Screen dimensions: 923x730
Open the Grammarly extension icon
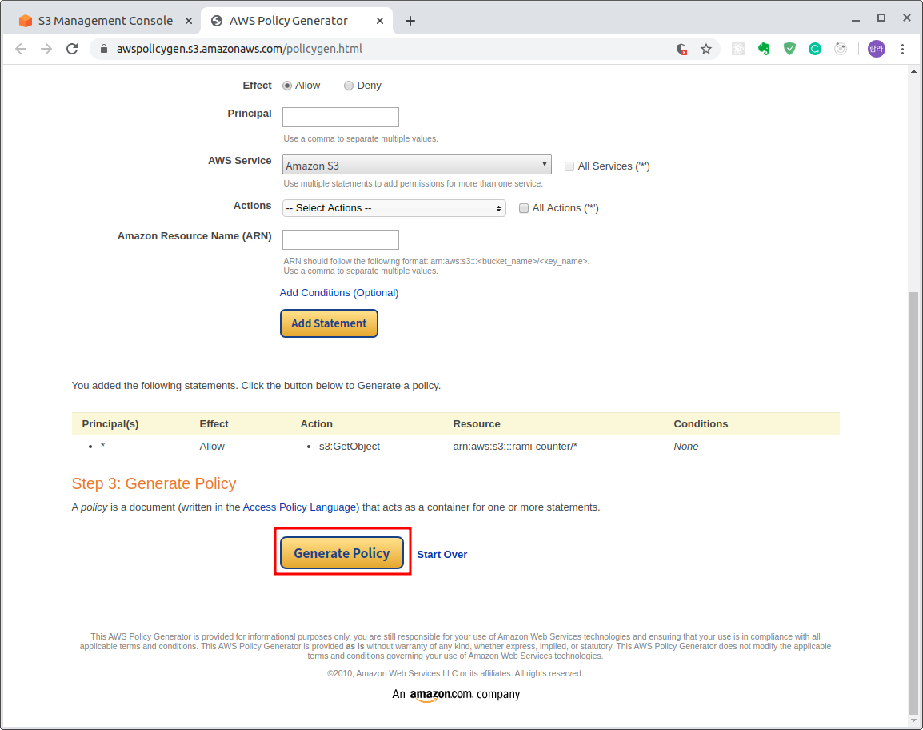815,49
